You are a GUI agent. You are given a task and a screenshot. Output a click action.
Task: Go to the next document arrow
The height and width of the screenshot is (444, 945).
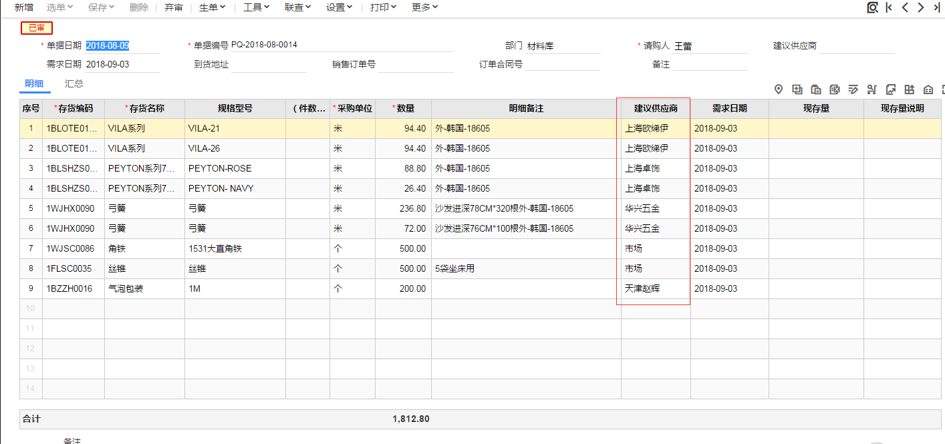(x=921, y=7)
